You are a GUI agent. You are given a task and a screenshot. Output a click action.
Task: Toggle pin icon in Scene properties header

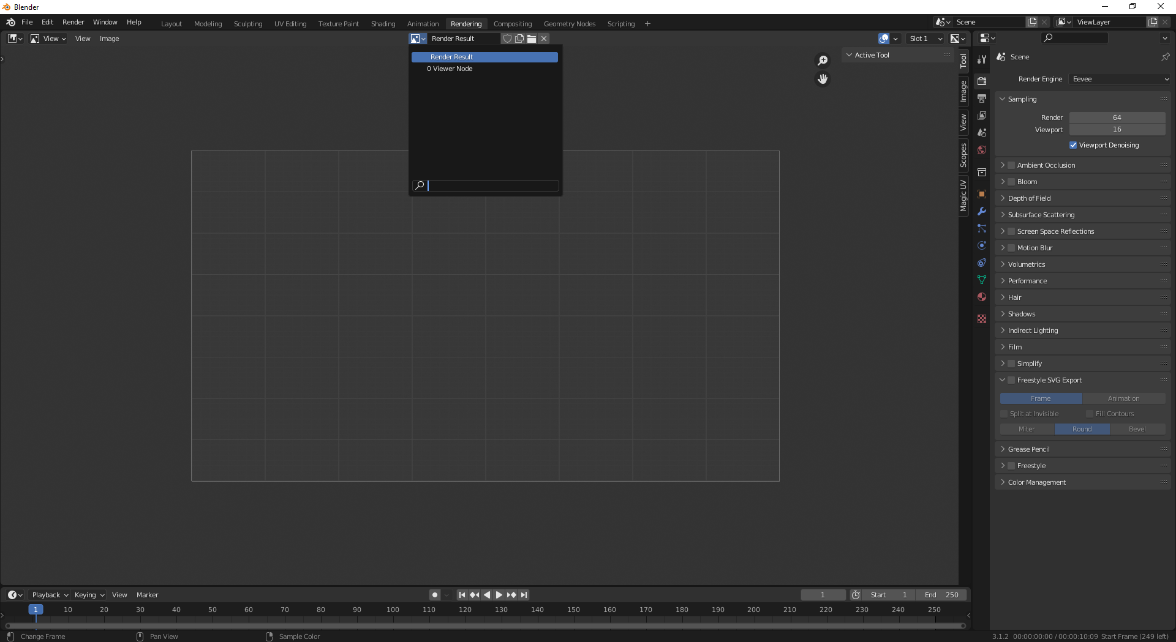(x=1165, y=57)
